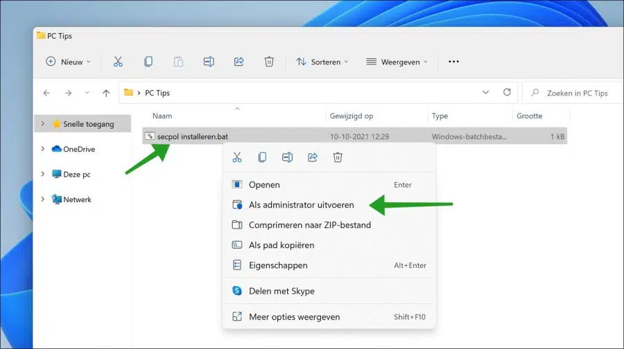Select the secpol installeren.bat file name
Screen dimensions: 624x349
click(x=193, y=136)
